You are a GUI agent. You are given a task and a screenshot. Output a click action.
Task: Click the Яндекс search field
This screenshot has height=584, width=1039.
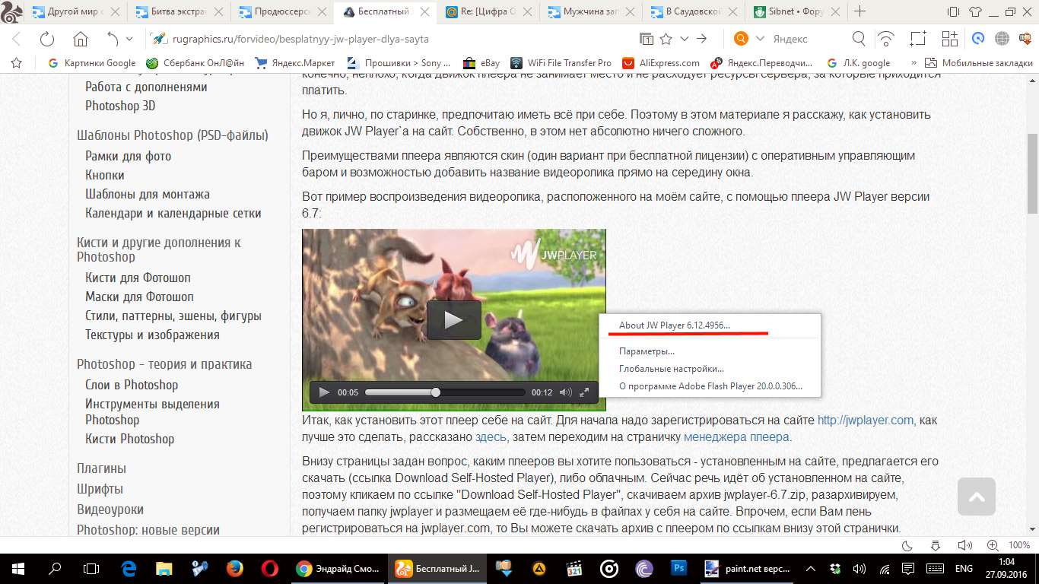point(807,39)
